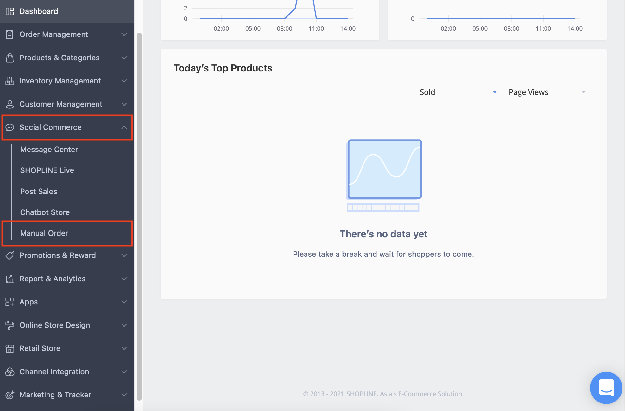
Task: Open the Dashboard icon in the sidebar
Action: [10, 11]
